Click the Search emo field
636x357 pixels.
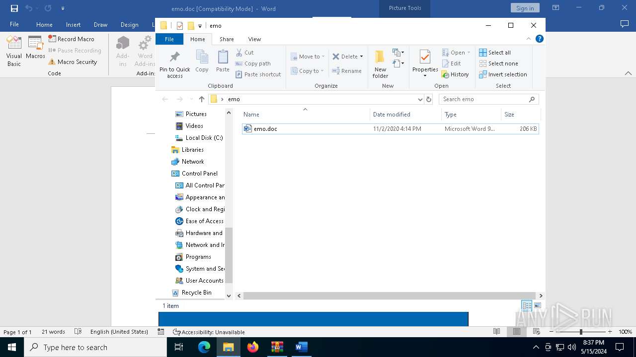pyautogui.click(x=488, y=99)
